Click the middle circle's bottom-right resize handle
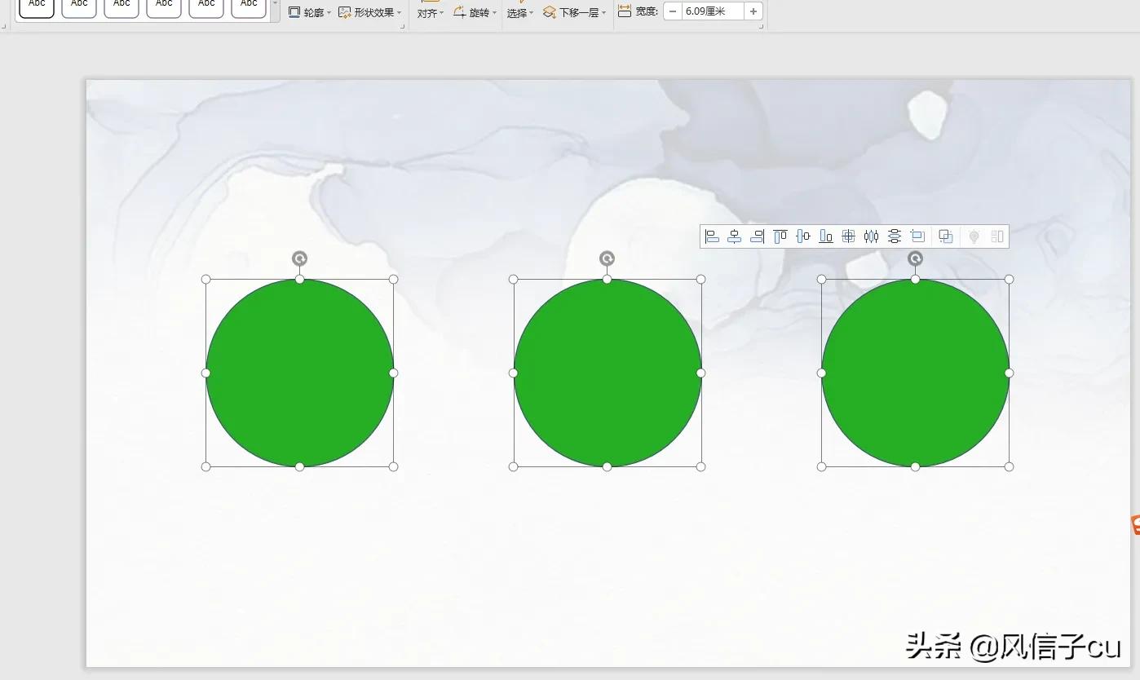This screenshot has width=1140, height=680. tap(700, 466)
